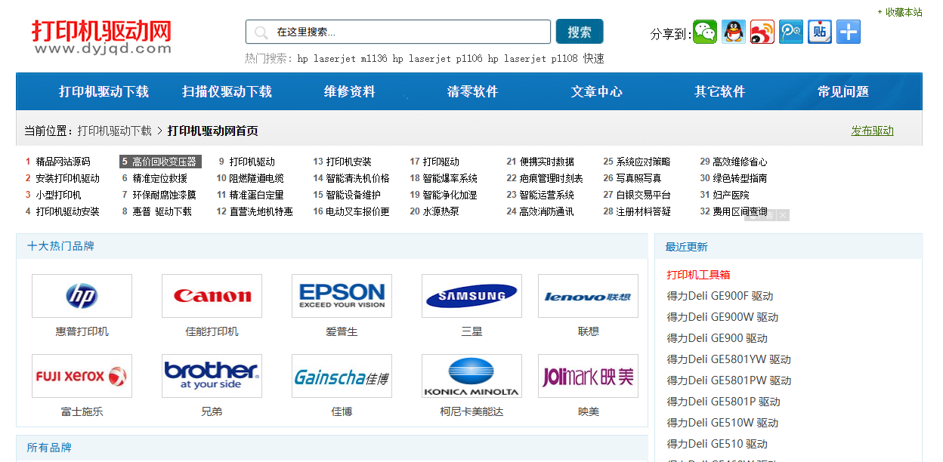Screen dimensions: 943x462
Task: Click the search input field
Action: click(398, 32)
